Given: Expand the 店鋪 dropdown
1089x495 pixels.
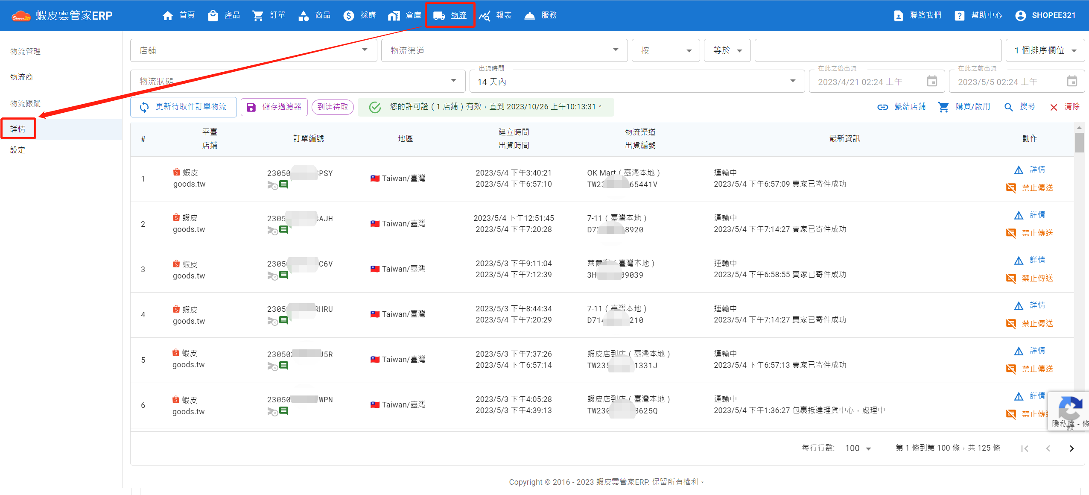Looking at the screenshot, I should click(x=254, y=50).
